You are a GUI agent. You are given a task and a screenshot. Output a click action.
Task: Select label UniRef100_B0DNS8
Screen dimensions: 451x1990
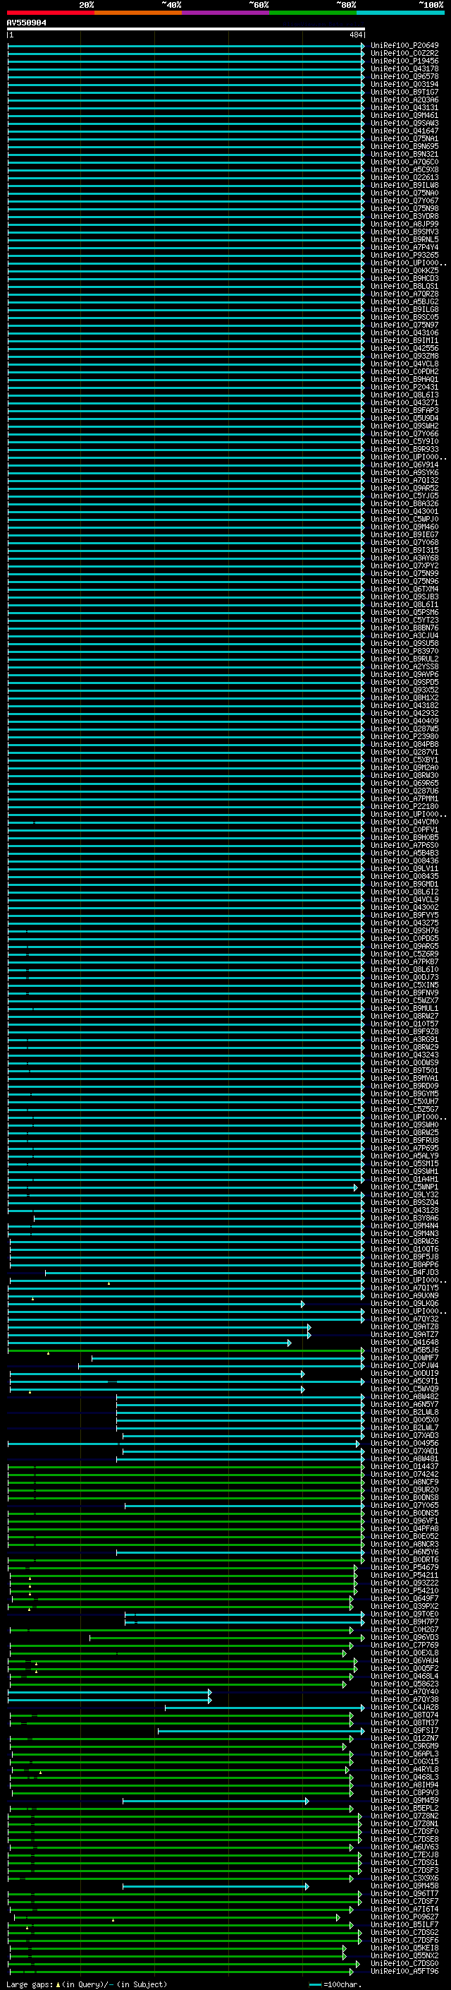click(x=404, y=1498)
